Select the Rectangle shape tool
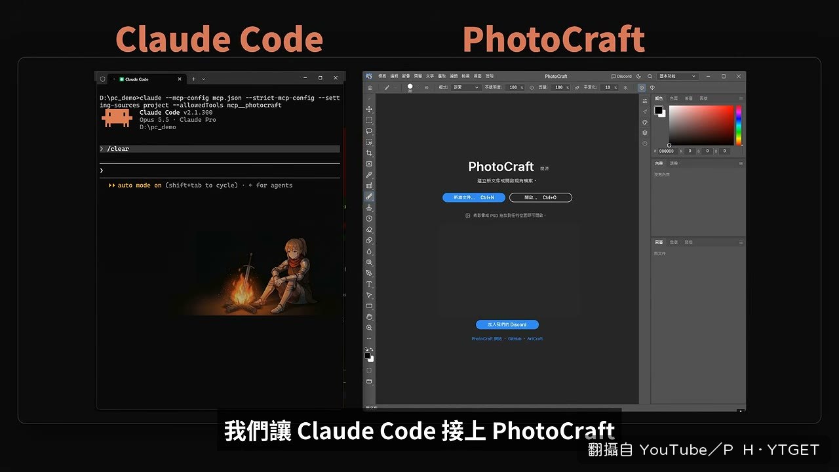 click(x=369, y=306)
